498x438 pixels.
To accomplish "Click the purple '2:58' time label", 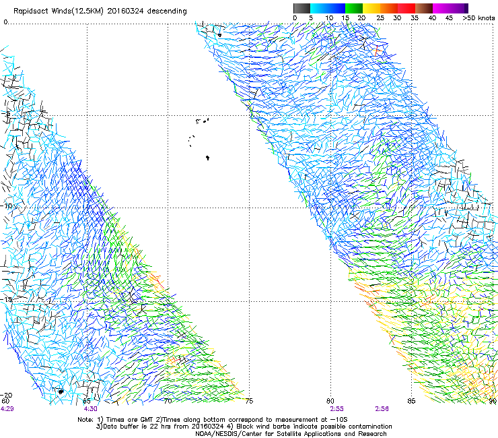I will pos(382,409).
